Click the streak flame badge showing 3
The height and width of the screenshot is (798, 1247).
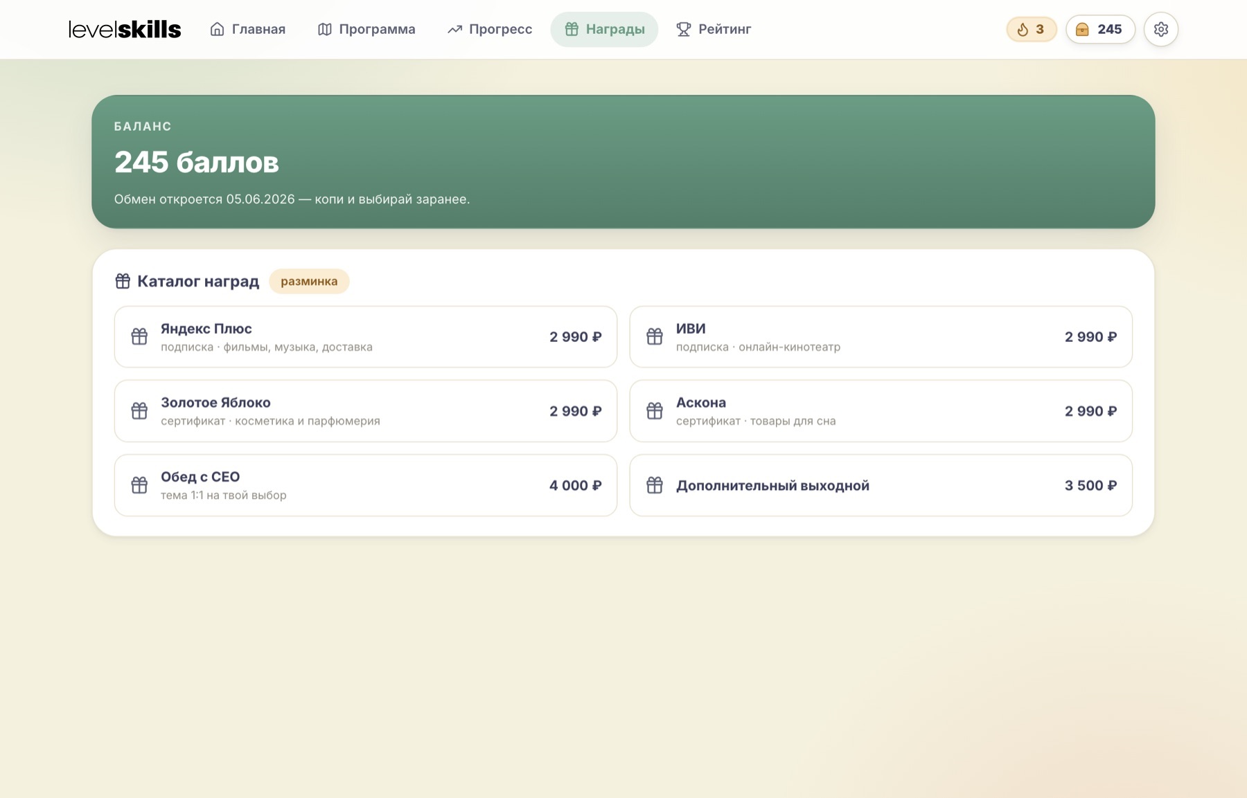[1031, 29]
